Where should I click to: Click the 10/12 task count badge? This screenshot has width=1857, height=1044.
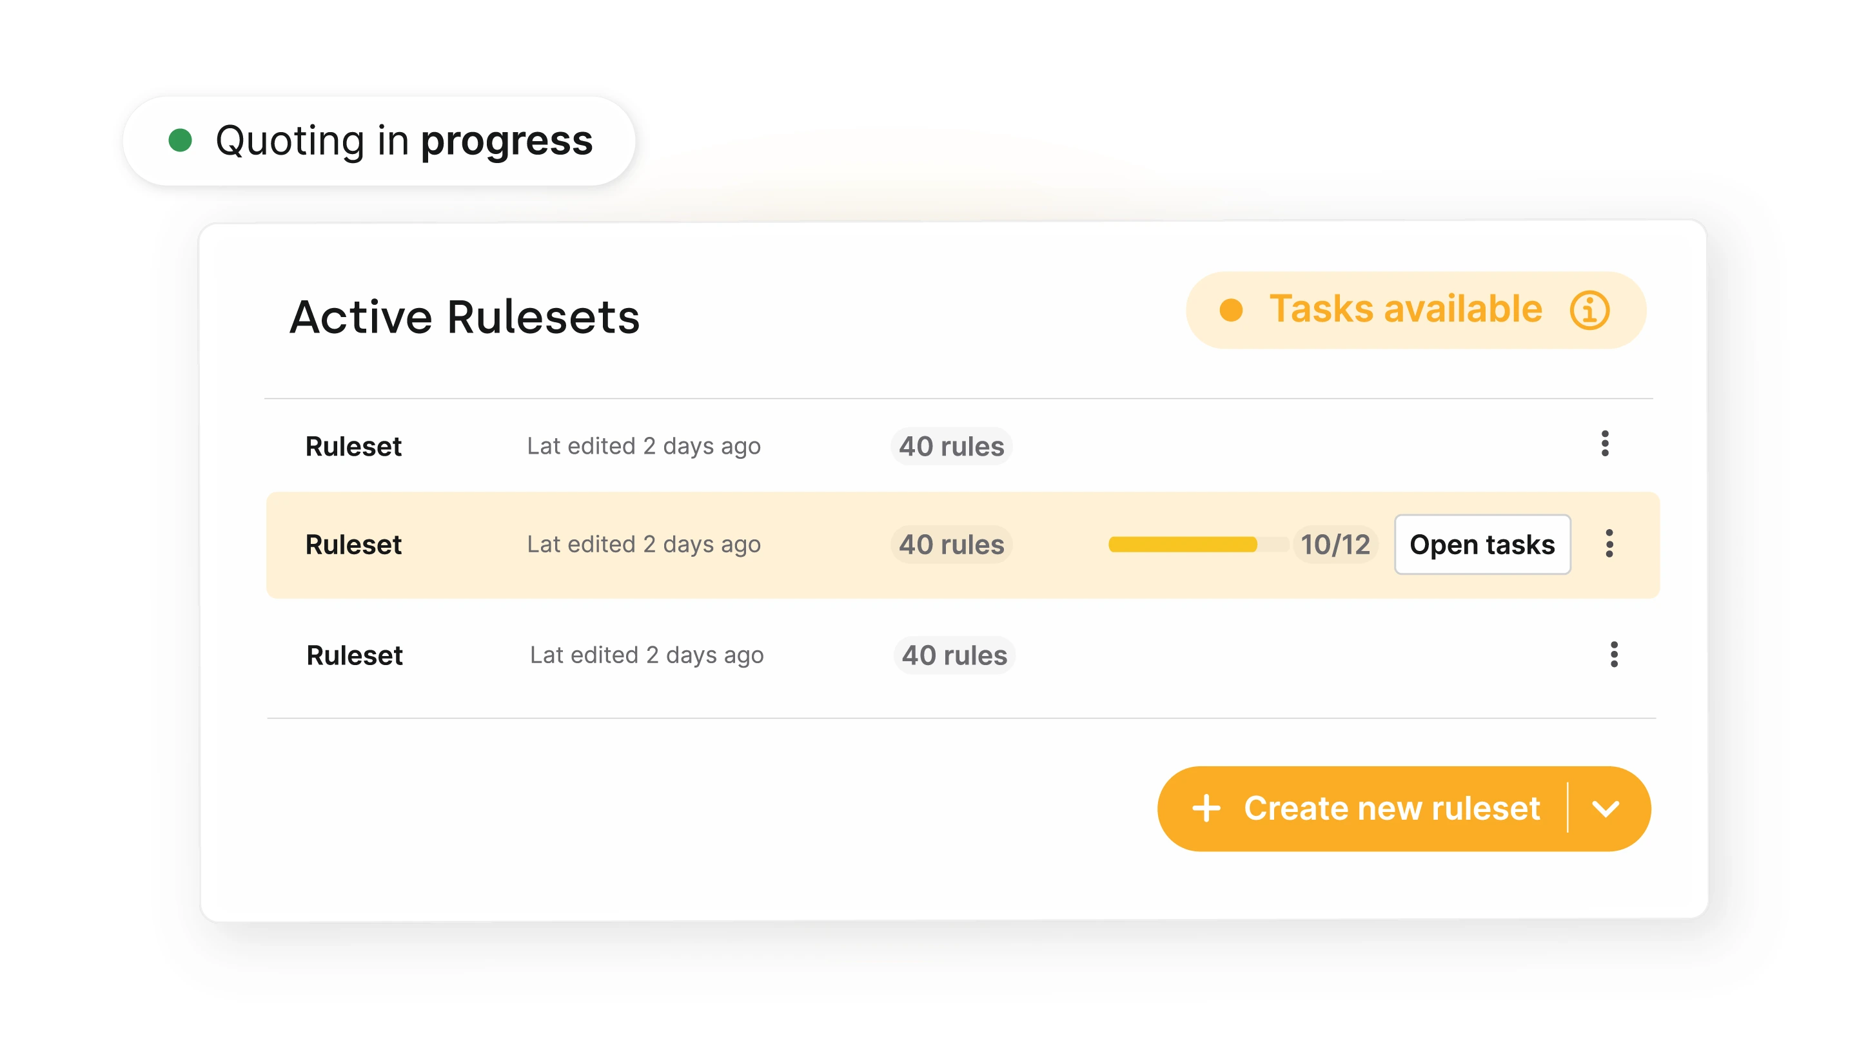click(1335, 545)
